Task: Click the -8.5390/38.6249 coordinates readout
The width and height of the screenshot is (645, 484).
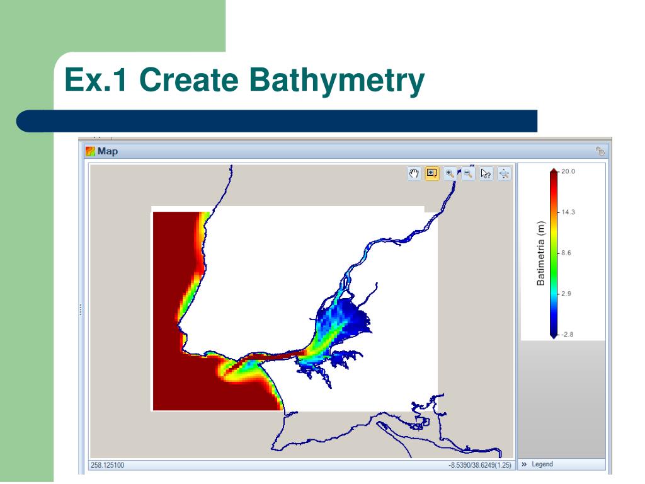Action: click(479, 465)
